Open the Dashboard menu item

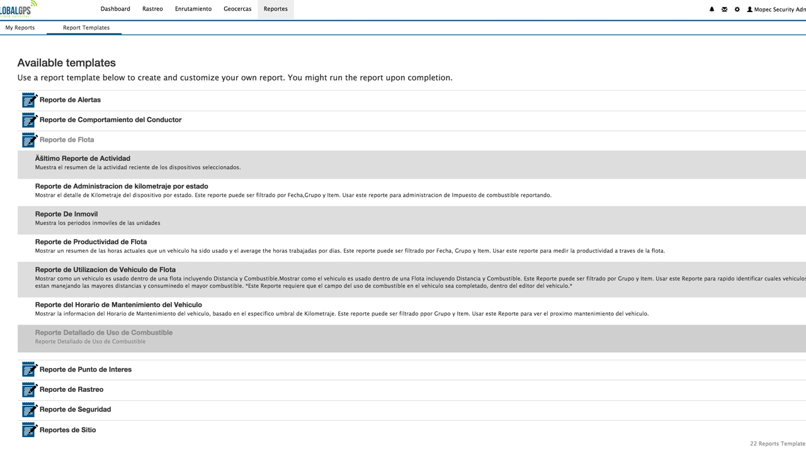tap(115, 9)
